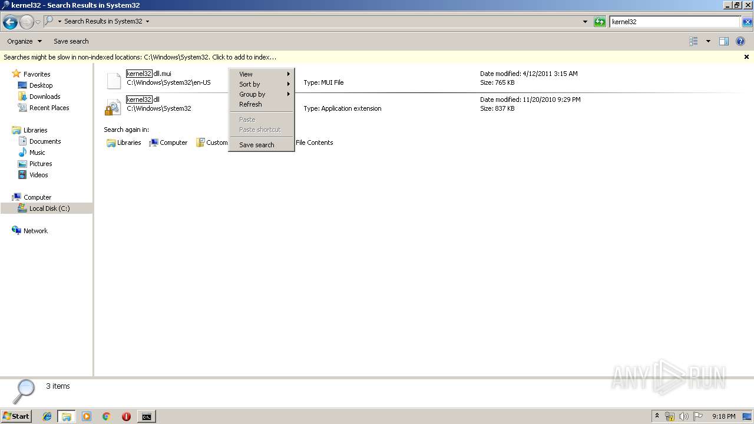This screenshot has width=754, height=424.
Task: Search again in Libraries
Action: tap(124, 143)
